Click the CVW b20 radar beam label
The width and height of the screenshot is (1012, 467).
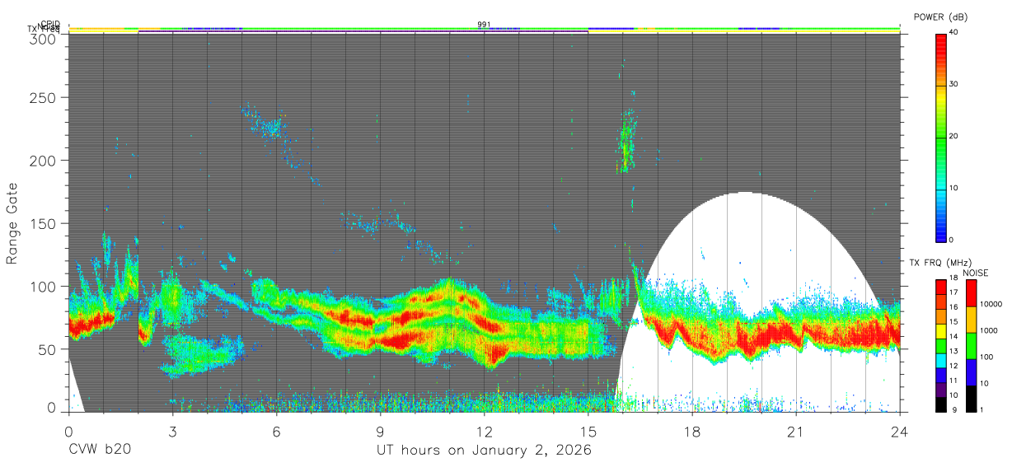[99, 450]
